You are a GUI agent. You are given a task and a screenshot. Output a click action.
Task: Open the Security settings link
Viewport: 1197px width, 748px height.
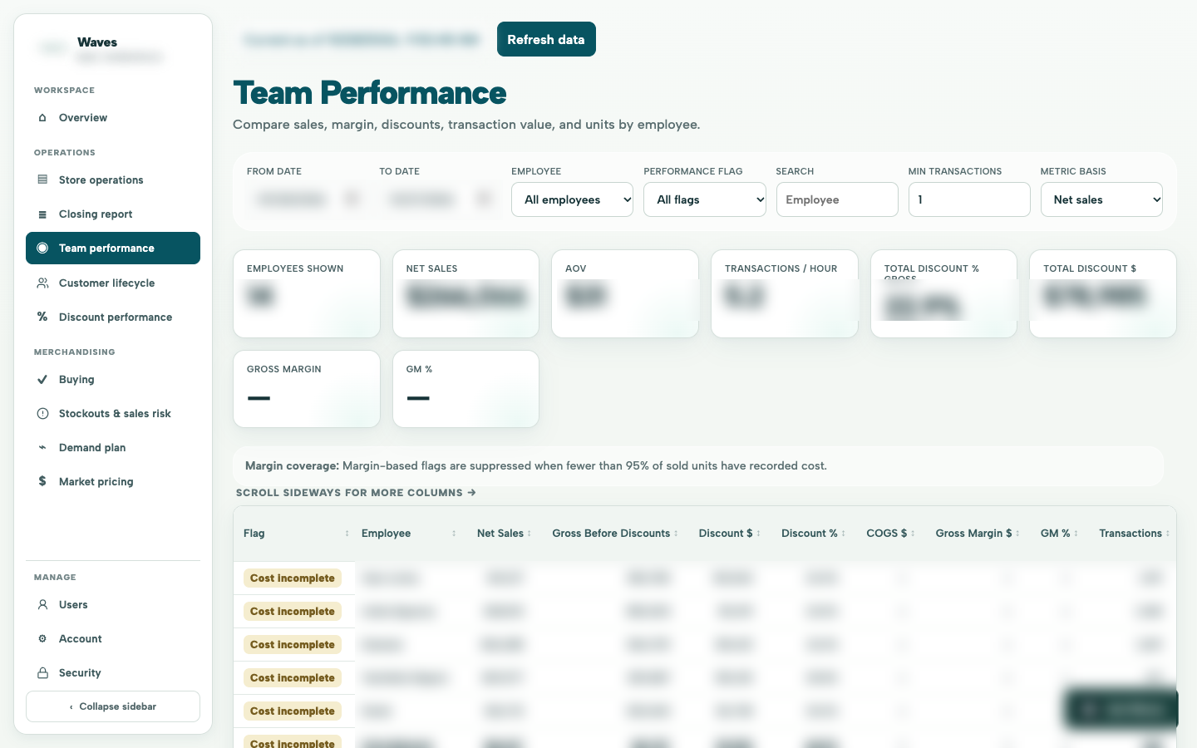(113, 673)
